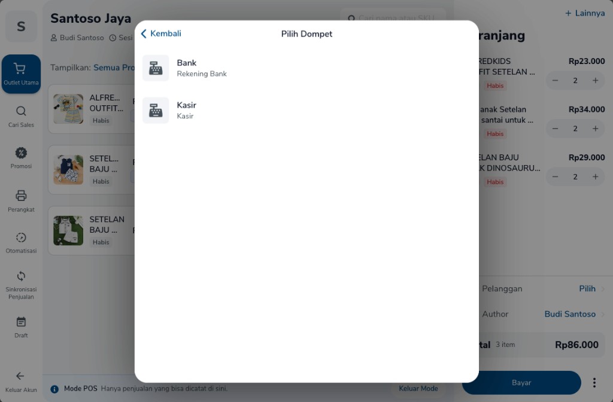The height and width of the screenshot is (402, 613).
Task: Increase quantity of Rp29.000 item
Action: coord(596,176)
